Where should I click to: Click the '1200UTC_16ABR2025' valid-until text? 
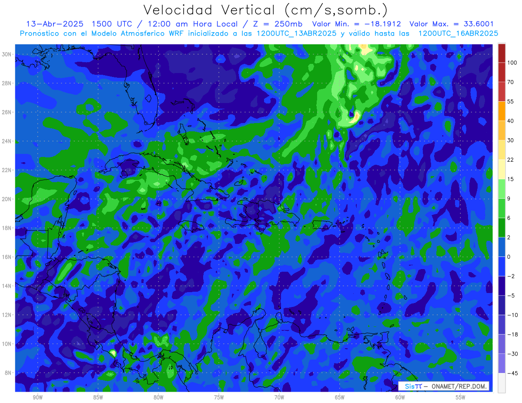(x=458, y=33)
